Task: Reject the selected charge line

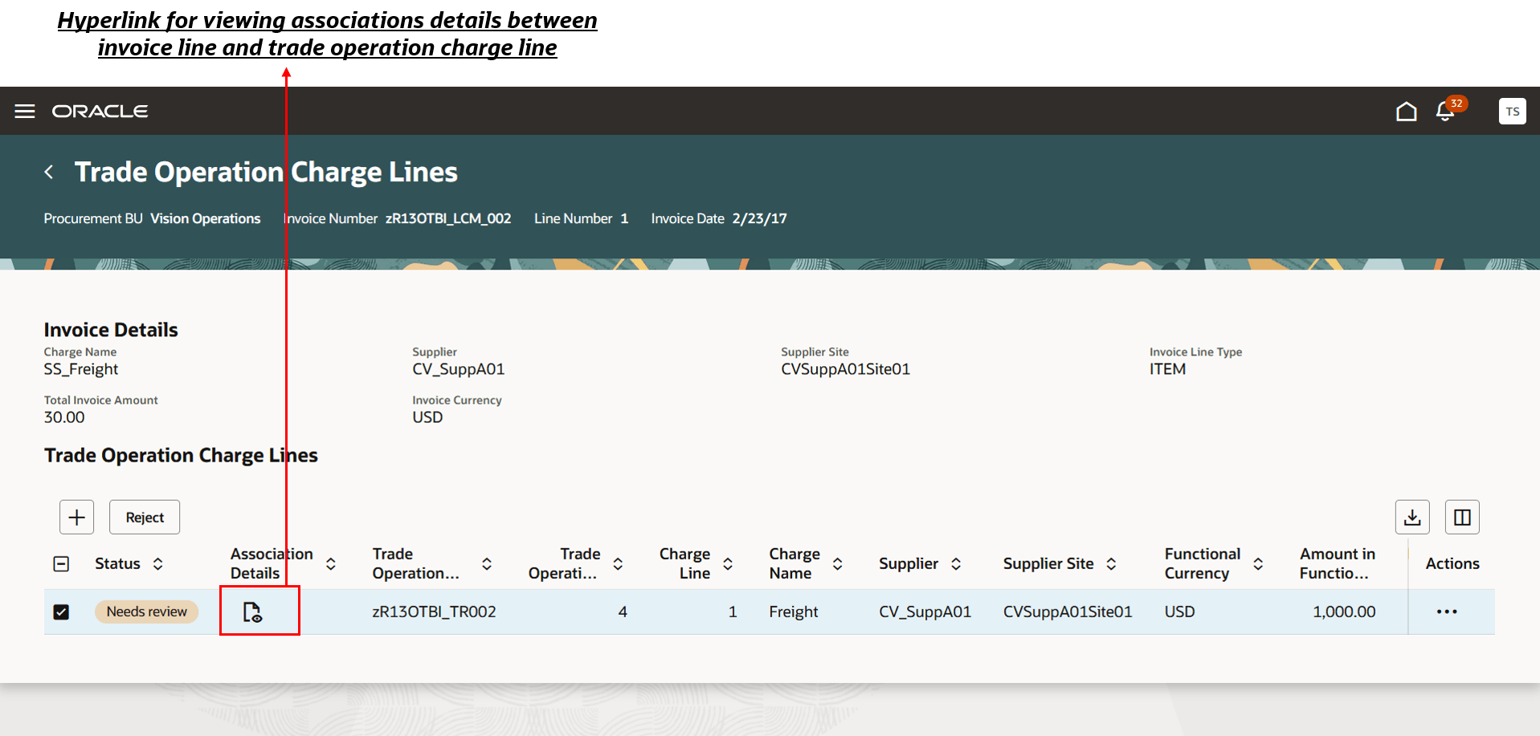Action: [145, 517]
